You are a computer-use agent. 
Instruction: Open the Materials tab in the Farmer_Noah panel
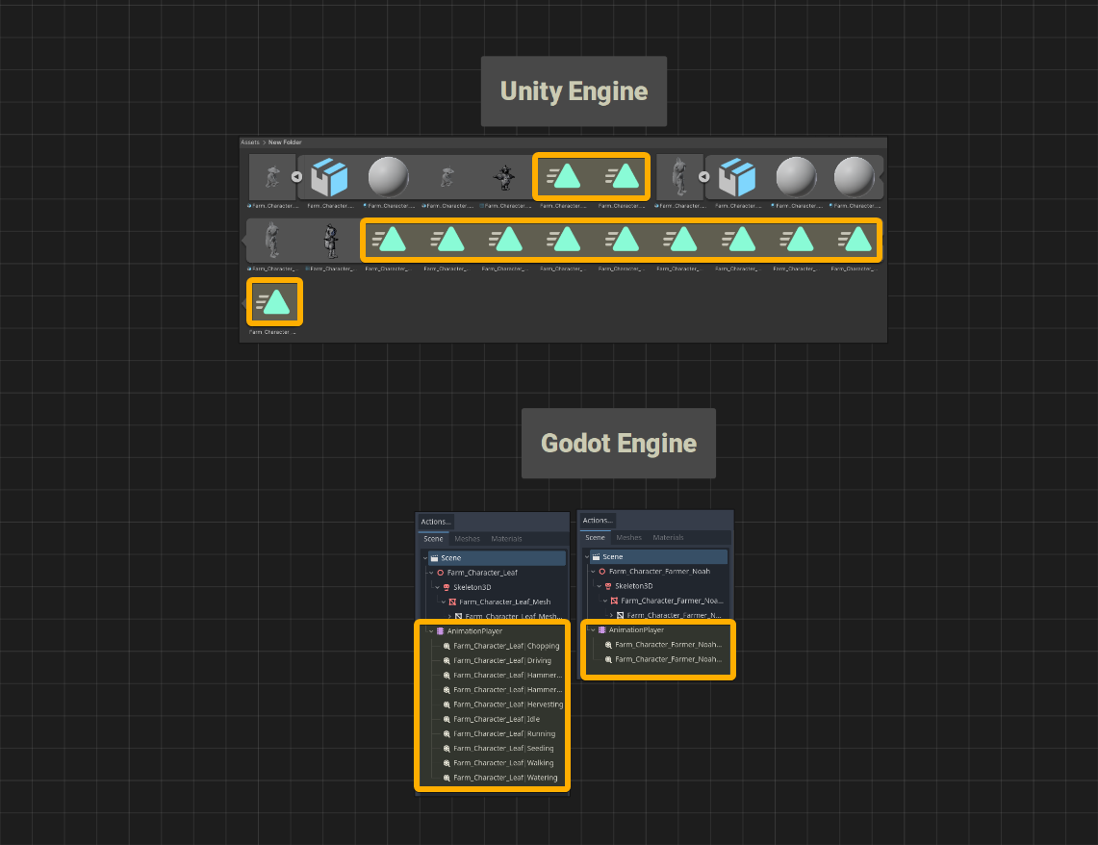[668, 538]
